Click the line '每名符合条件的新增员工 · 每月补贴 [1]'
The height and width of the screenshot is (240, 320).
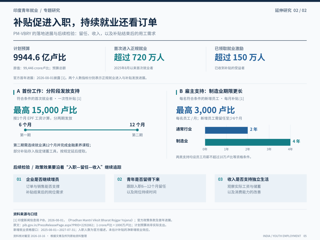pyautogui.click(x=212, y=99)
